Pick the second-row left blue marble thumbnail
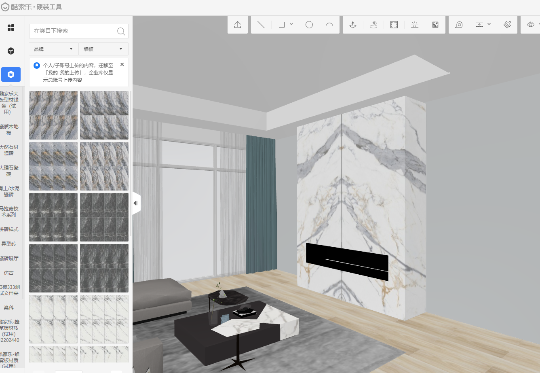Screen dimensions: 540x373 (x=53, y=166)
